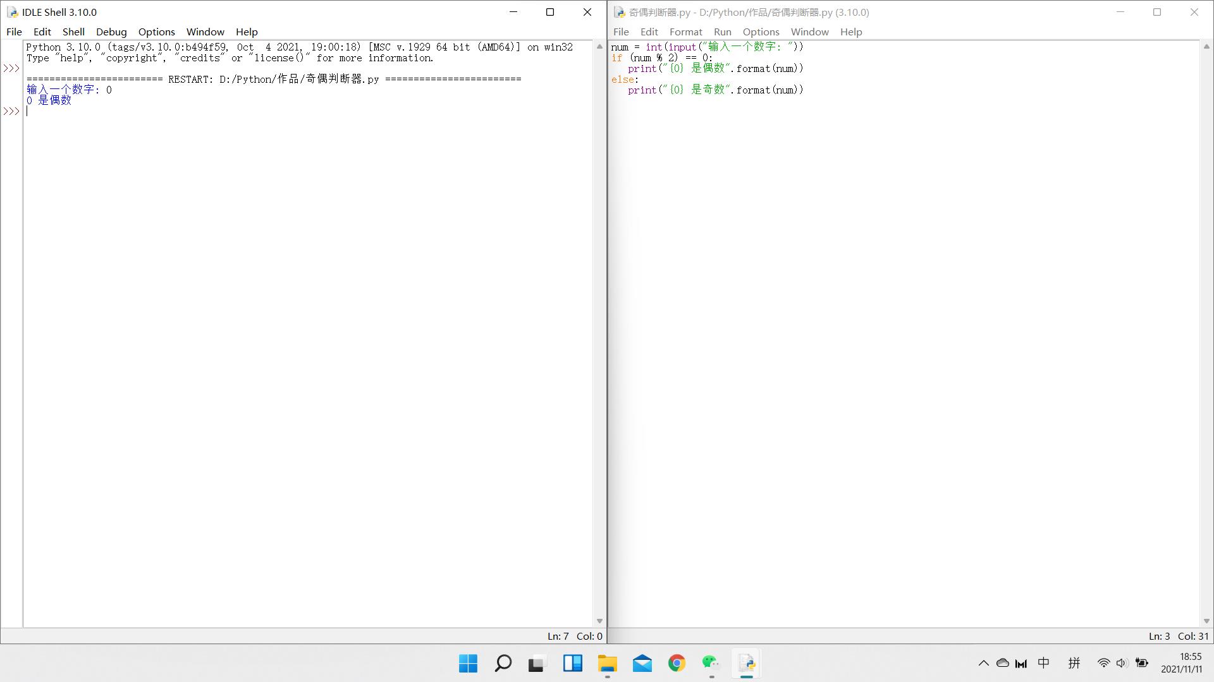Click the Help menu in Shell
Viewport: 1214px width, 682px height.
click(x=247, y=32)
